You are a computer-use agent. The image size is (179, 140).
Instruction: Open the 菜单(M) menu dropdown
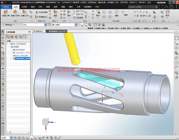8,25
